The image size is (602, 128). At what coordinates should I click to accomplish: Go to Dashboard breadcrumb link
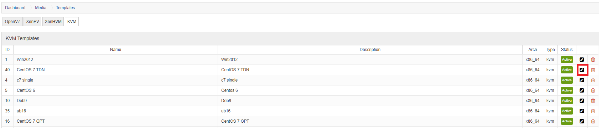coord(15,8)
